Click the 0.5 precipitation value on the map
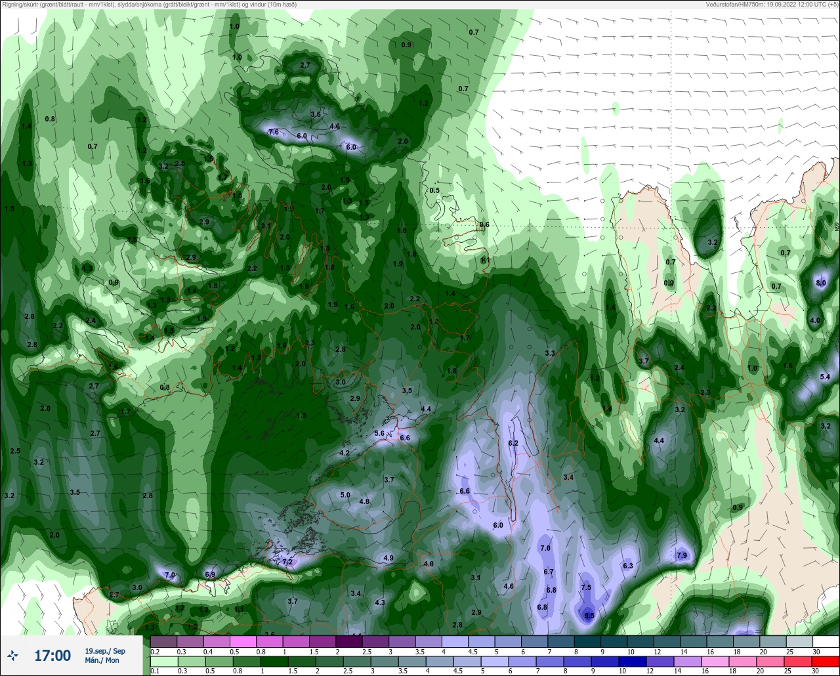 pyautogui.click(x=434, y=190)
